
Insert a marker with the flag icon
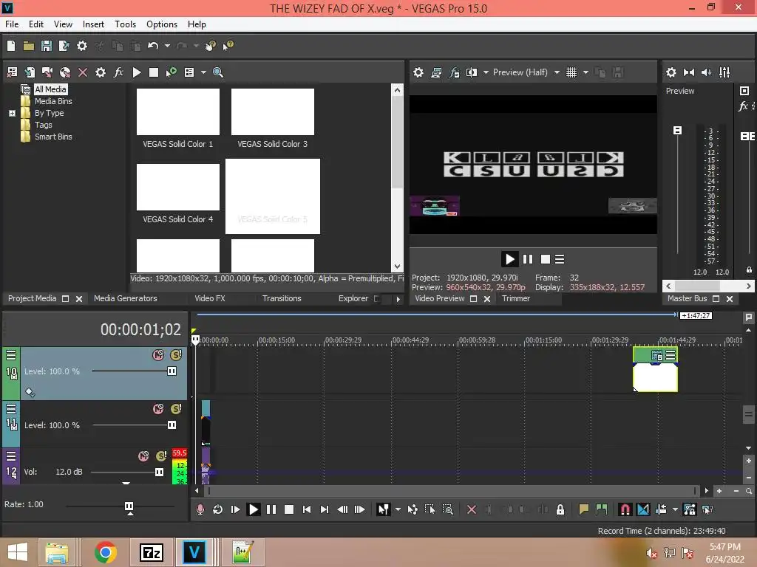[584, 509]
